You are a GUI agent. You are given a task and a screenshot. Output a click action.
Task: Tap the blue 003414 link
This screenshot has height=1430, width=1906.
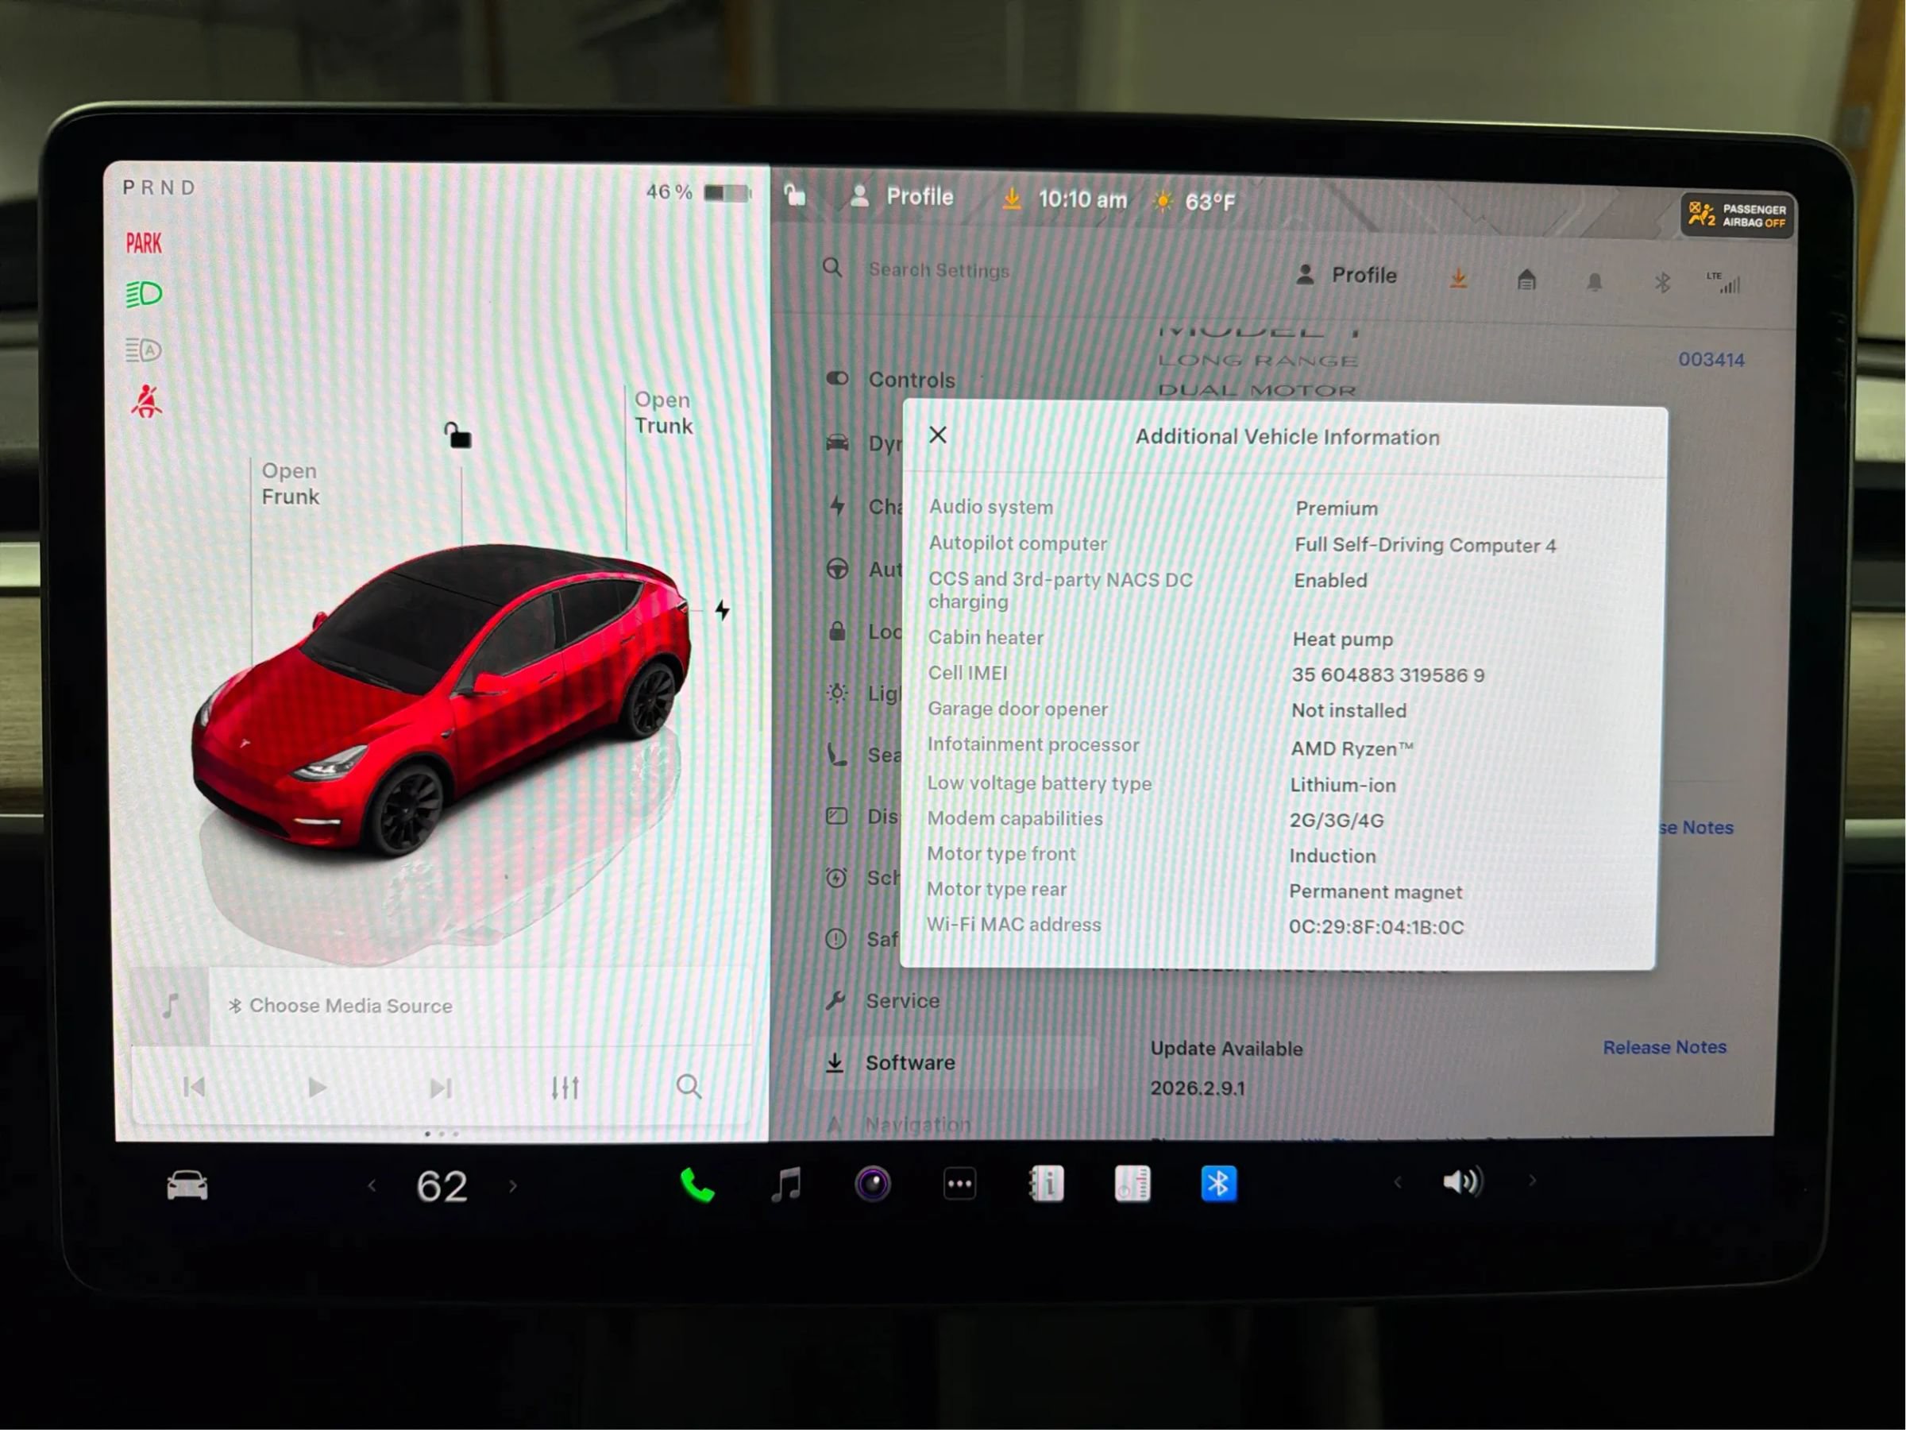[1711, 359]
